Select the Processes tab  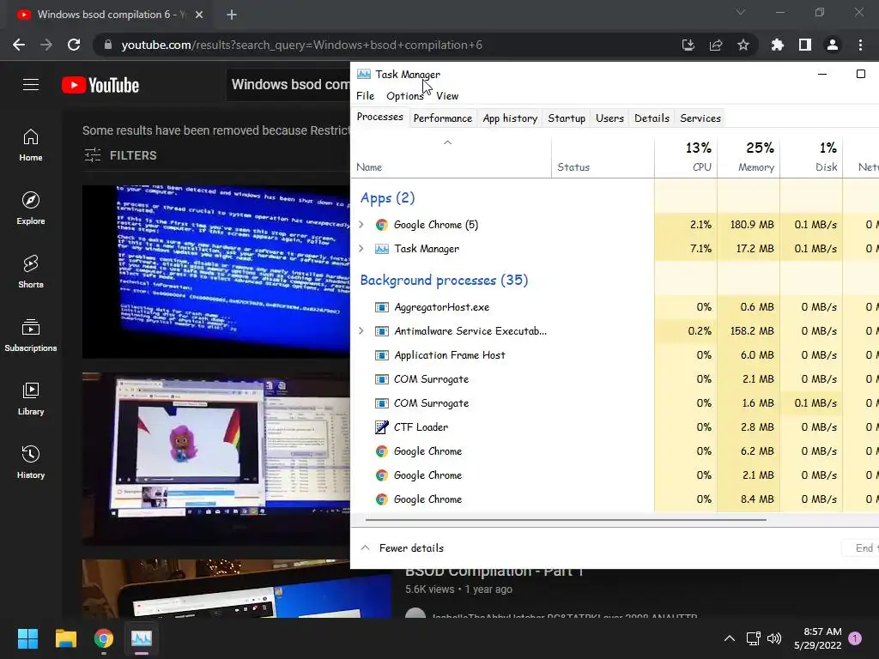[x=379, y=117]
